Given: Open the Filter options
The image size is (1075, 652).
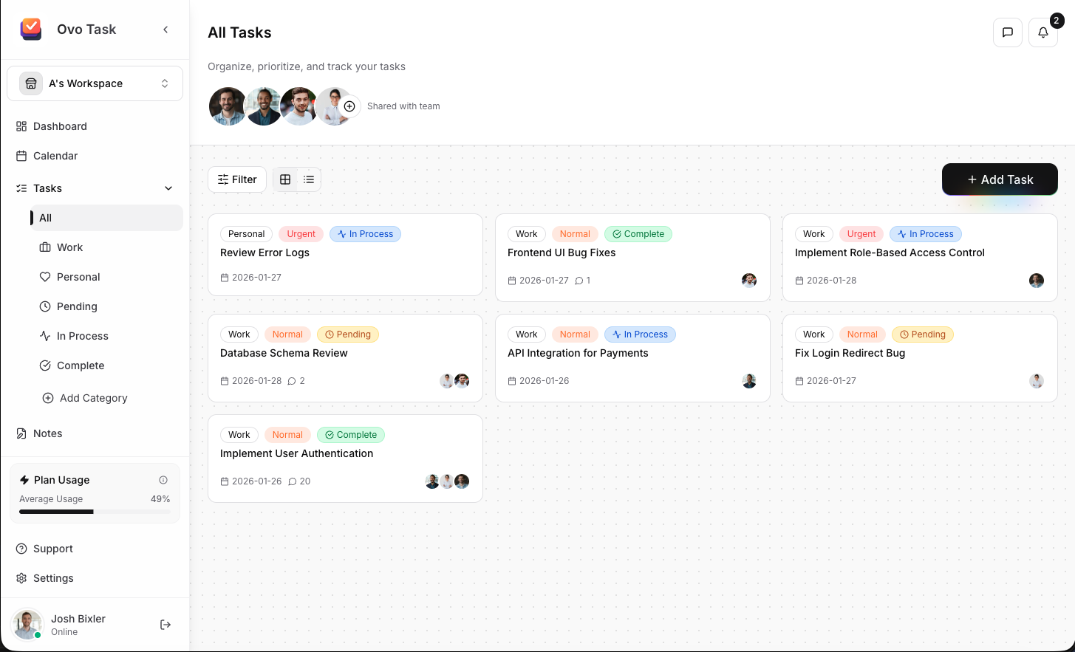Looking at the screenshot, I should (236, 179).
